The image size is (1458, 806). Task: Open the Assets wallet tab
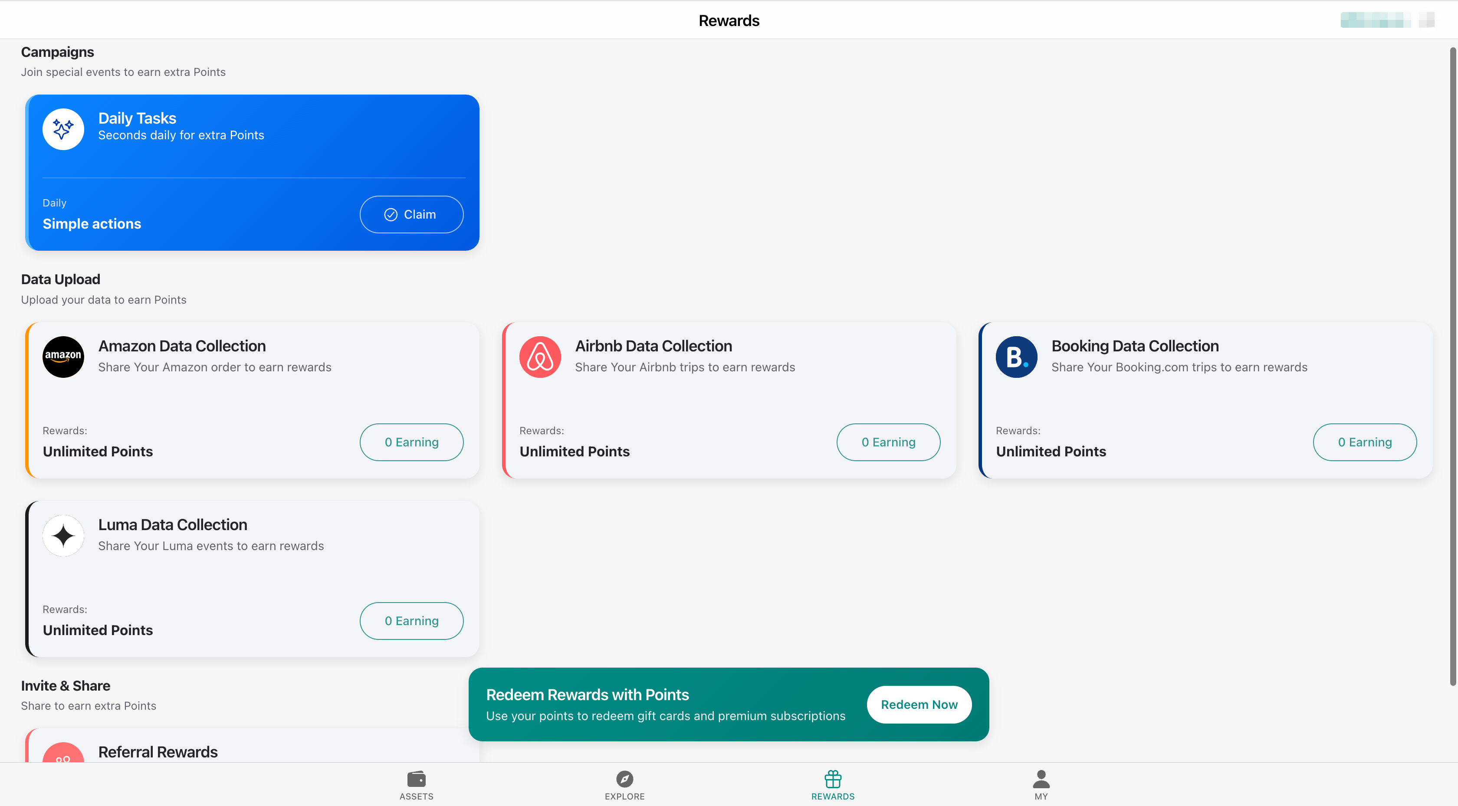coord(416,784)
